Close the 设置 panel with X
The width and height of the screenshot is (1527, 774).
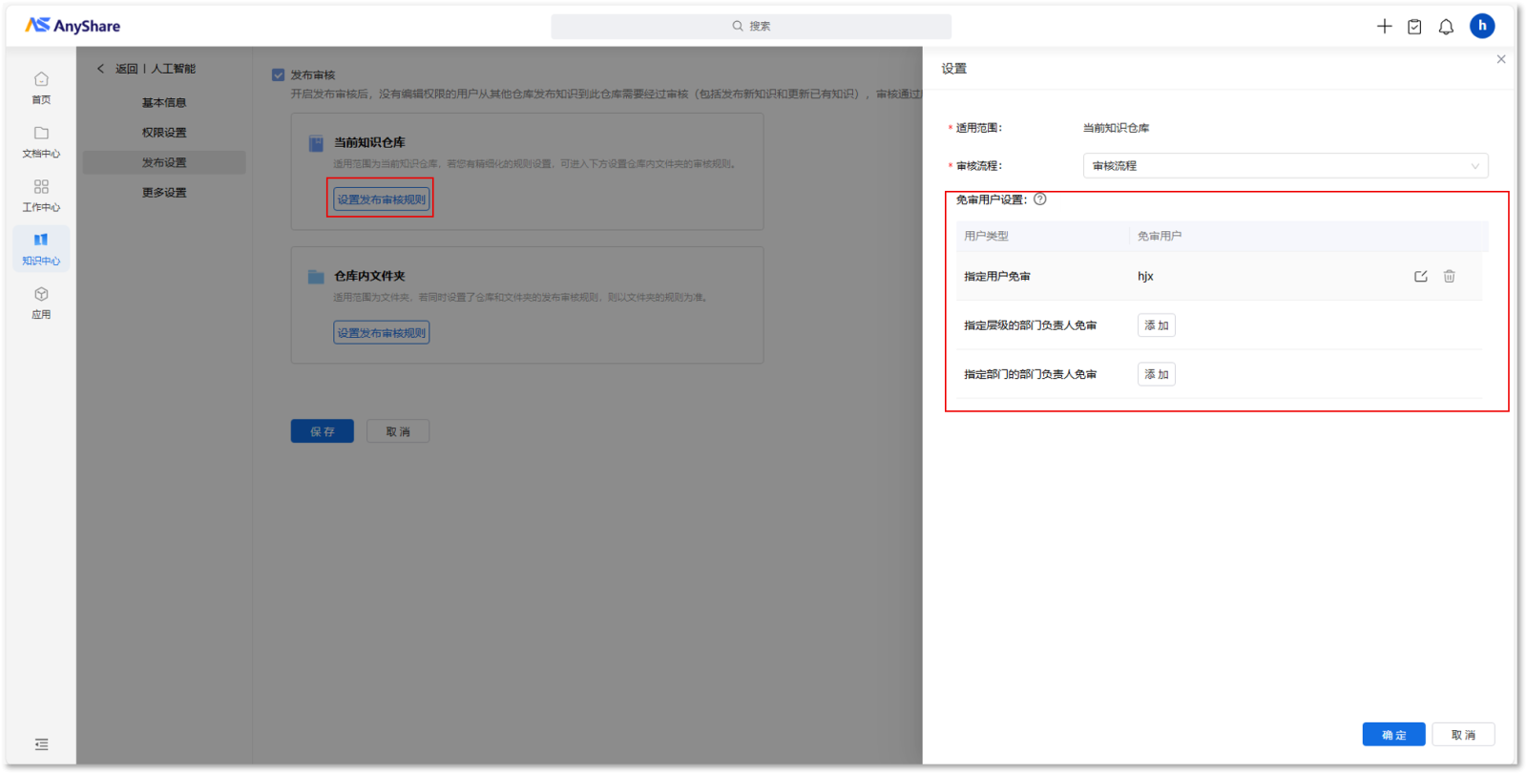[1501, 59]
